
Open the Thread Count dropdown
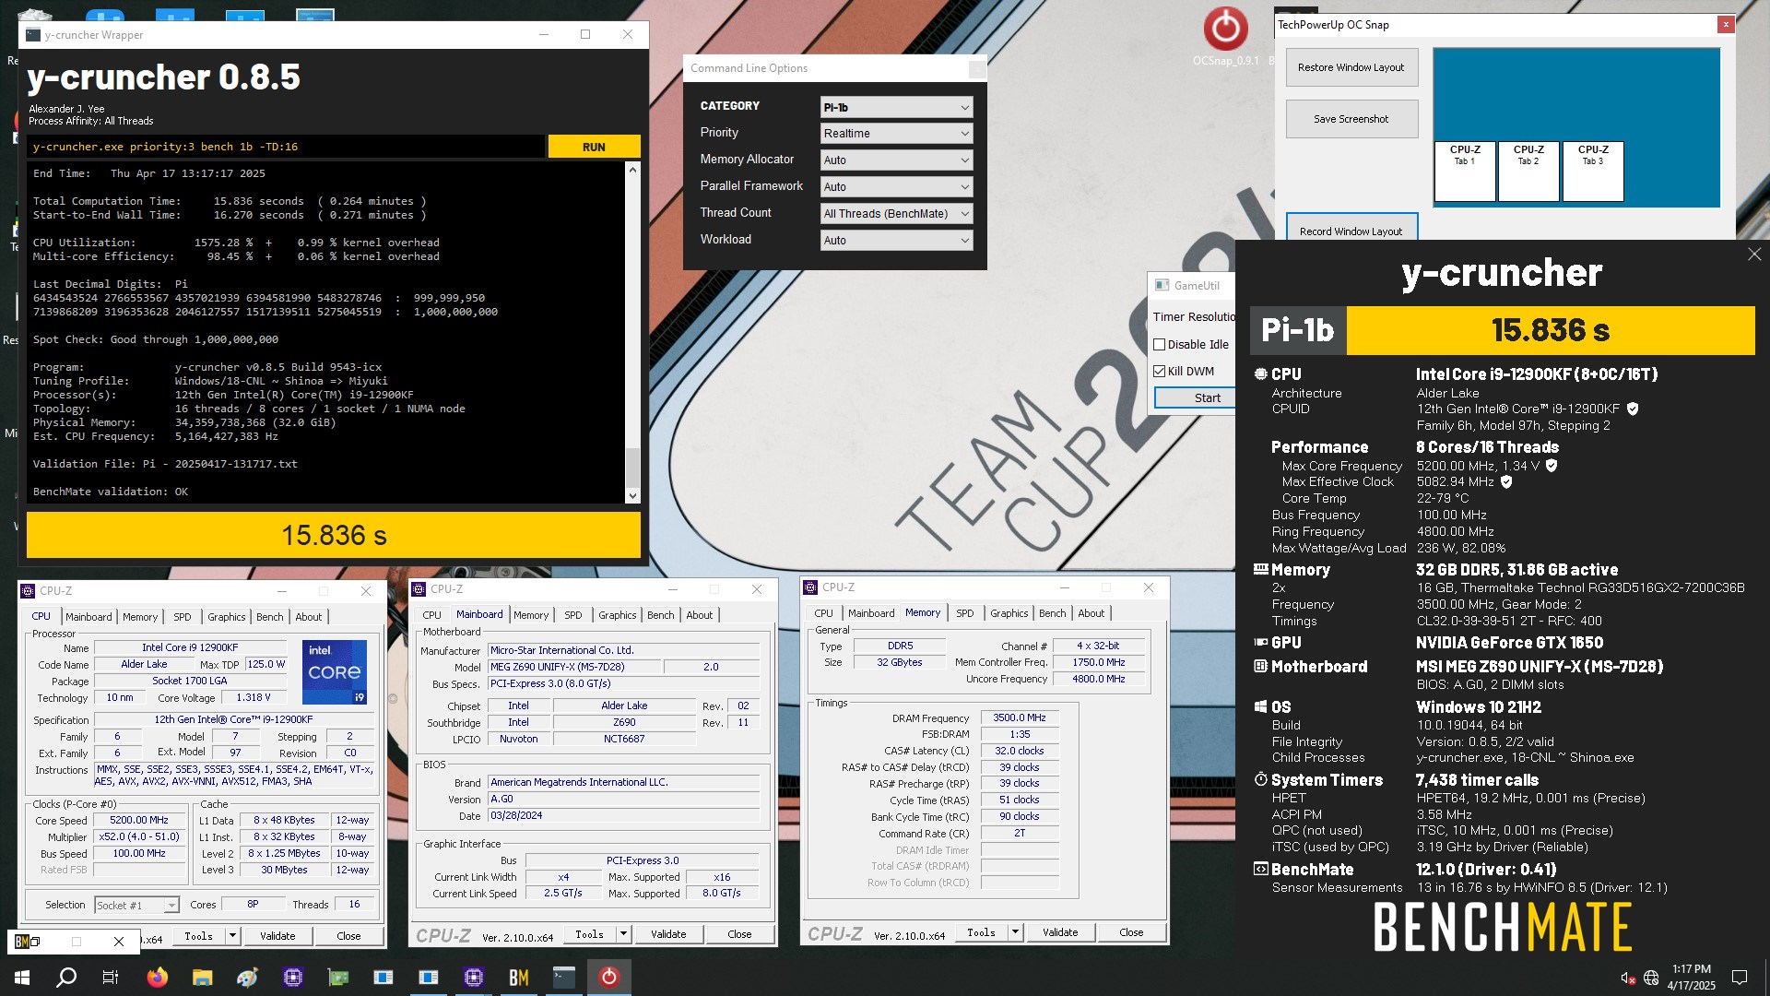tap(896, 214)
